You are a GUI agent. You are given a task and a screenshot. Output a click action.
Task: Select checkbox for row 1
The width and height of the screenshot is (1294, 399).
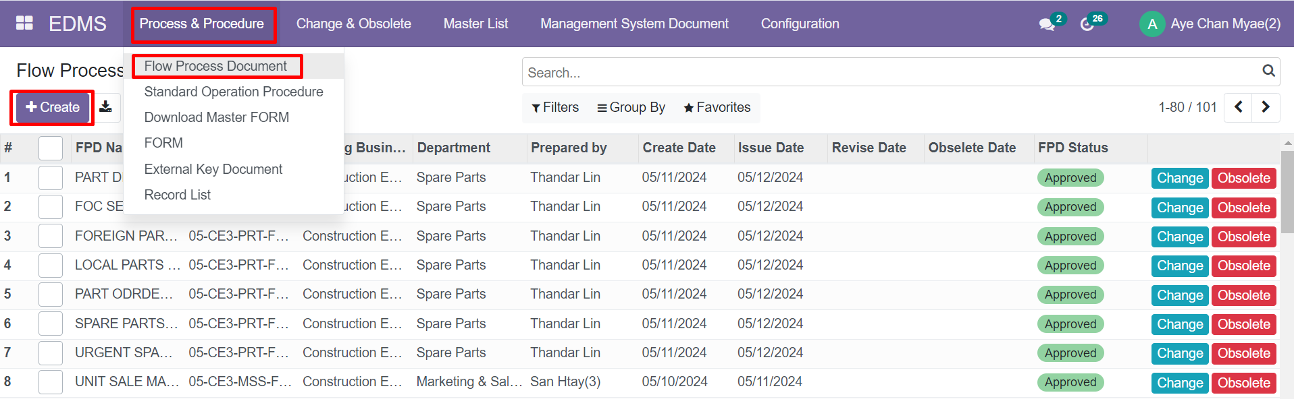click(51, 178)
